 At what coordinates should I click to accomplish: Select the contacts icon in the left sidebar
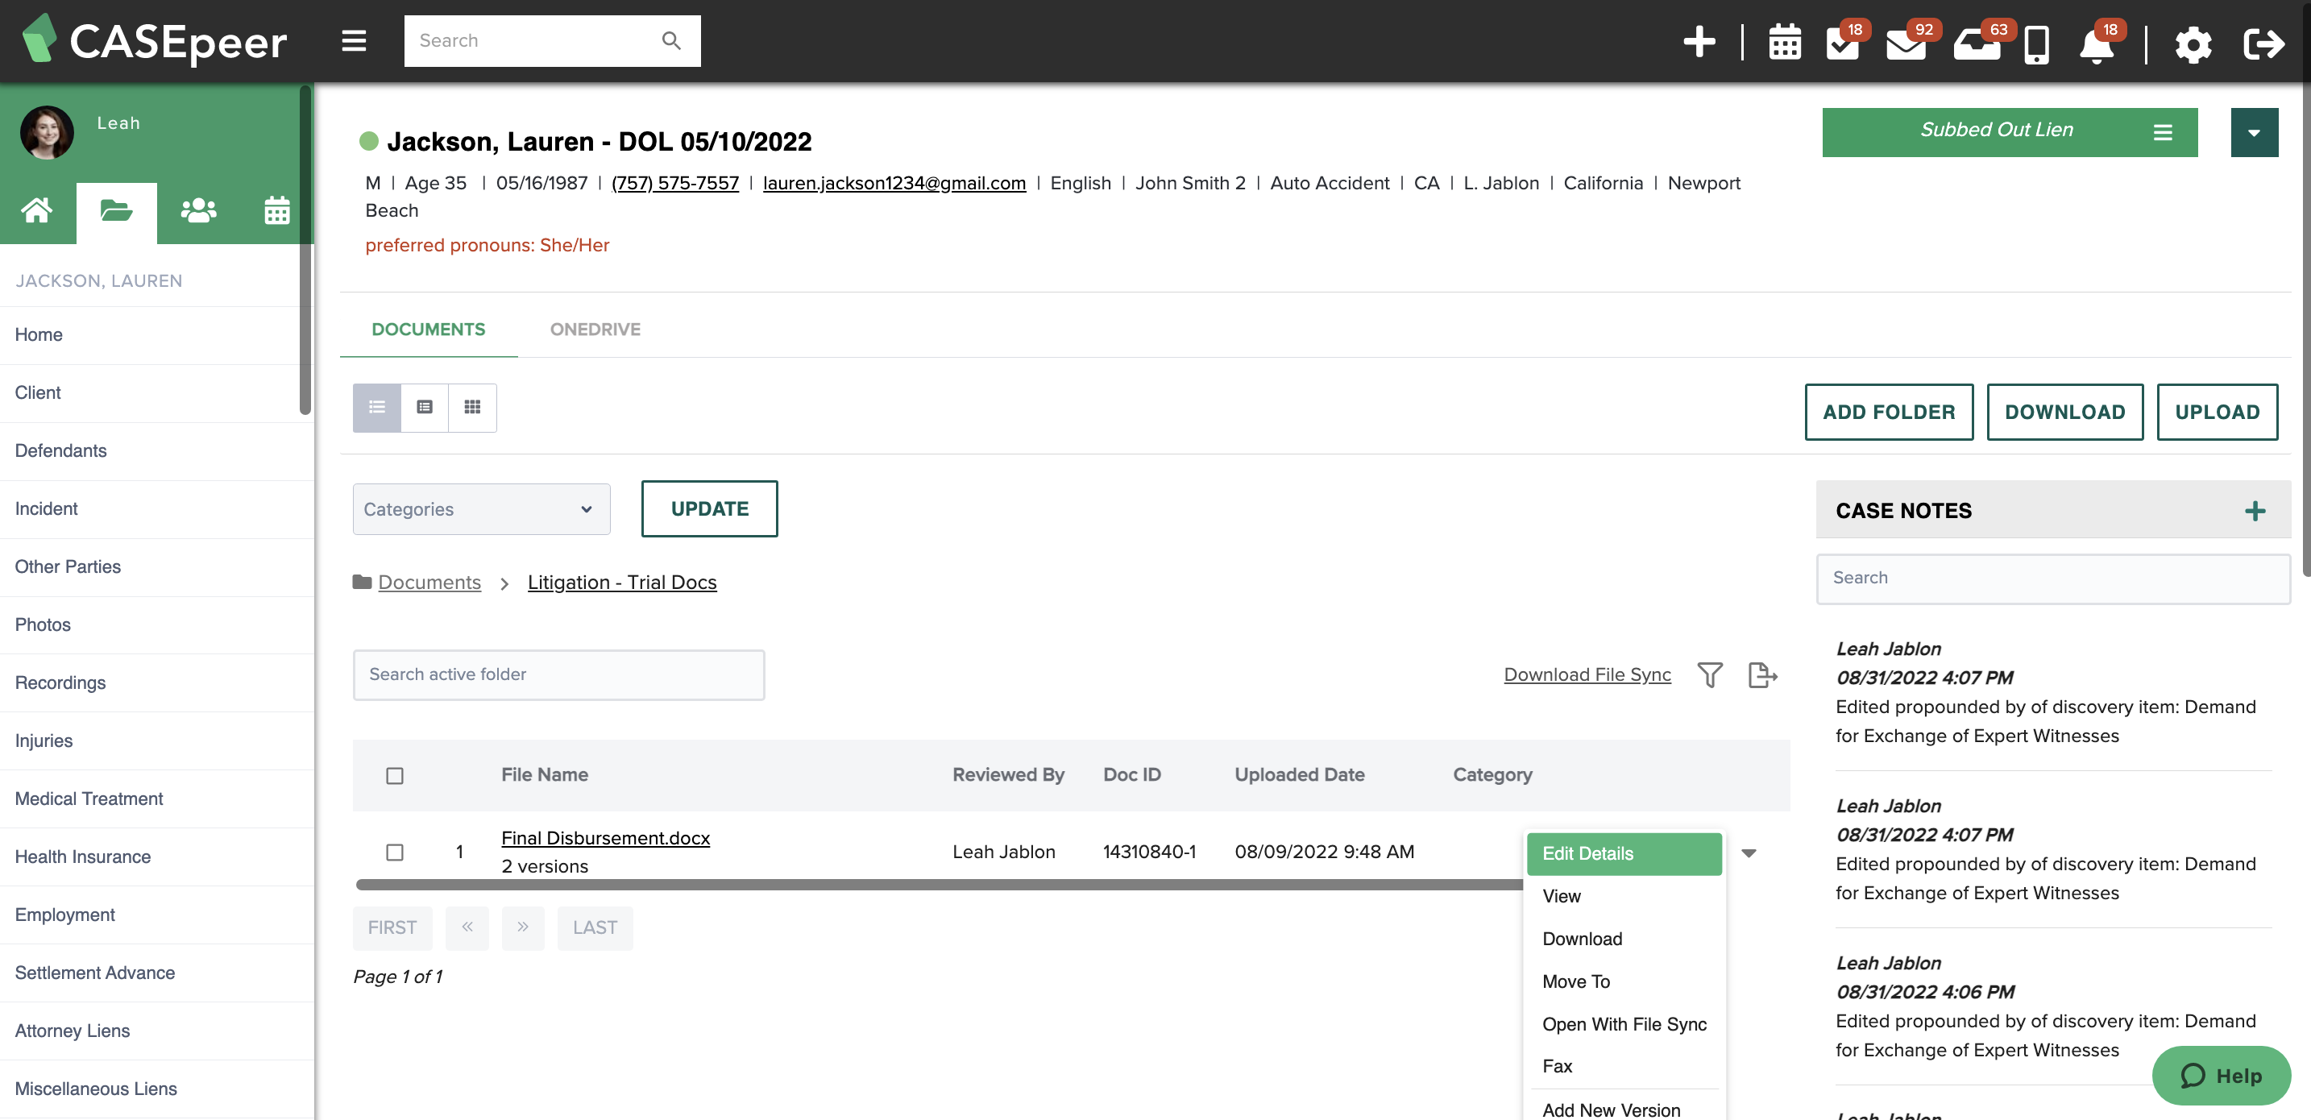point(197,210)
